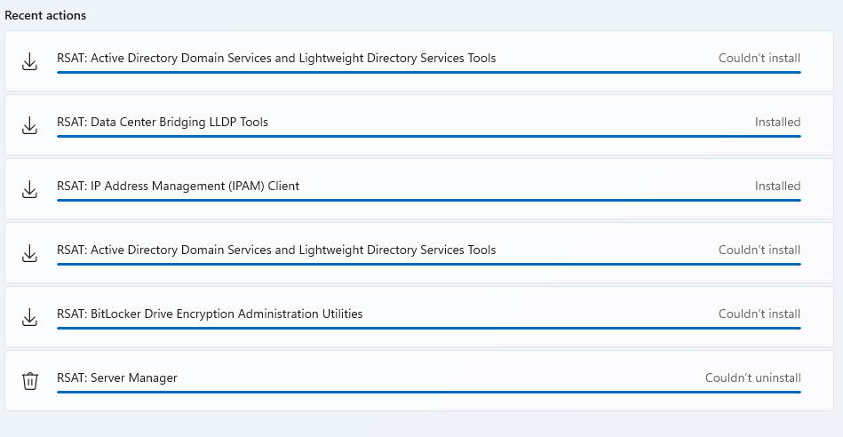Click the Installed status of the IPAM Client
Image resolution: width=843 pixels, height=437 pixels.
coord(777,186)
